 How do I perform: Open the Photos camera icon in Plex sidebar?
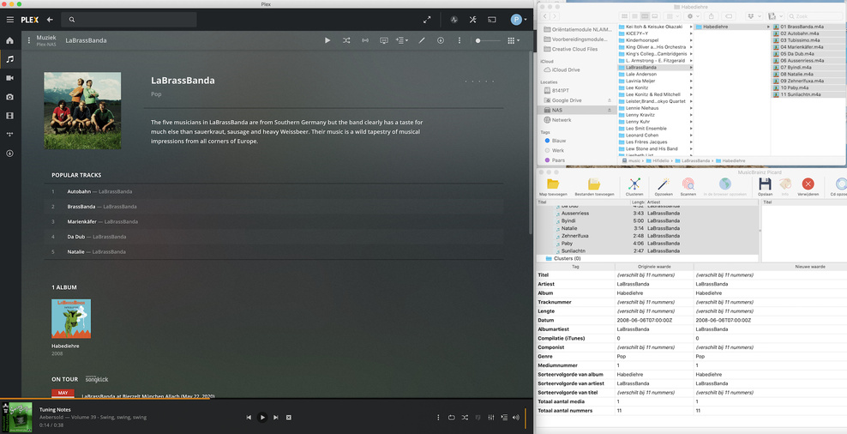pyautogui.click(x=9, y=97)
